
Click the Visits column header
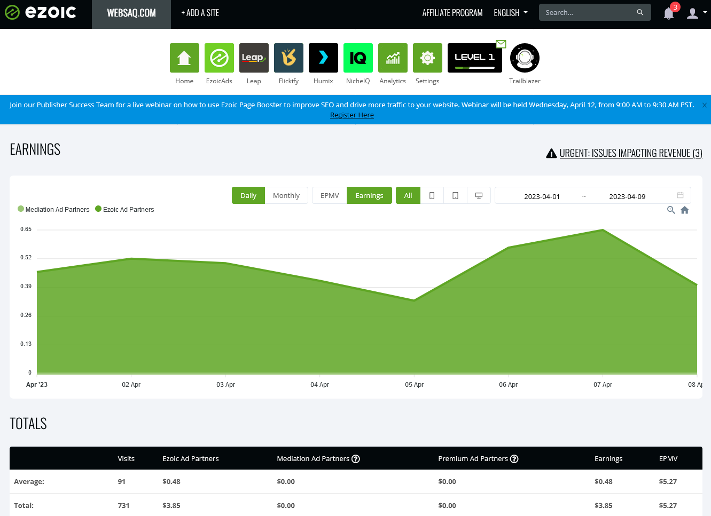126,459
